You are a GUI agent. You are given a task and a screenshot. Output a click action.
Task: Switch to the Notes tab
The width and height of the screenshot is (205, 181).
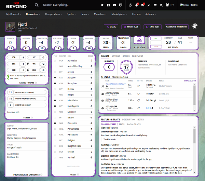(x=140, y=119)
